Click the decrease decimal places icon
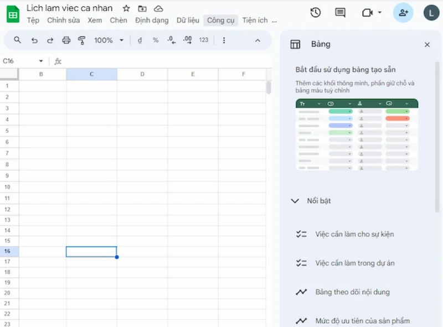 point(172,40)
